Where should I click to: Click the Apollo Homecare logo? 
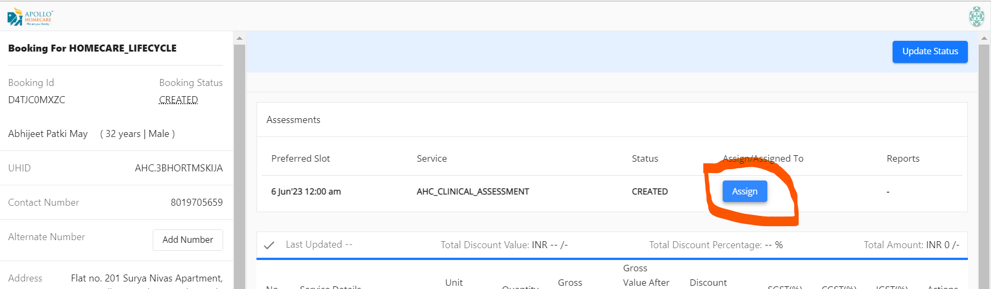[30, 17]
